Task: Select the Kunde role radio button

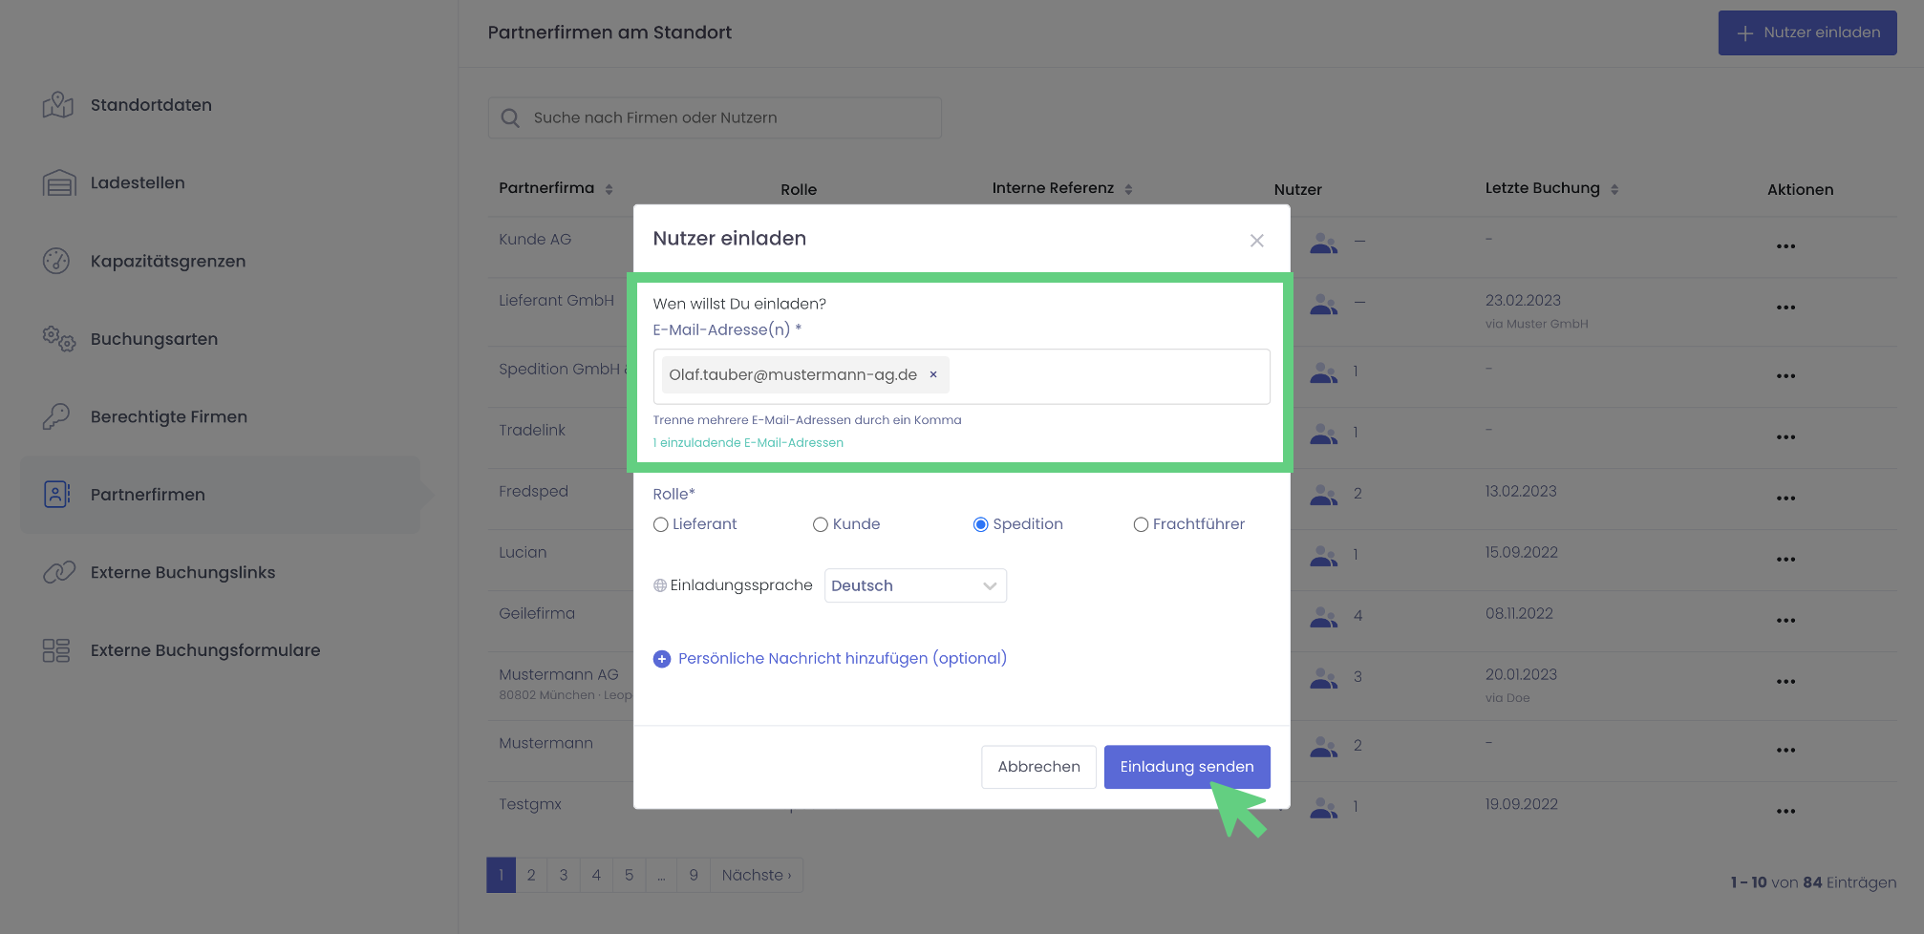Action: pos(821,524)
